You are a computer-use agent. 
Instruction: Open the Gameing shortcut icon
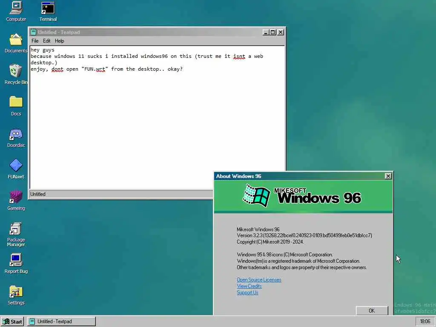click(16, 200)
